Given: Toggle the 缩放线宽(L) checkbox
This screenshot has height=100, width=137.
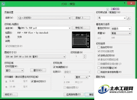Looking at the screenshot, I should 65,87.
